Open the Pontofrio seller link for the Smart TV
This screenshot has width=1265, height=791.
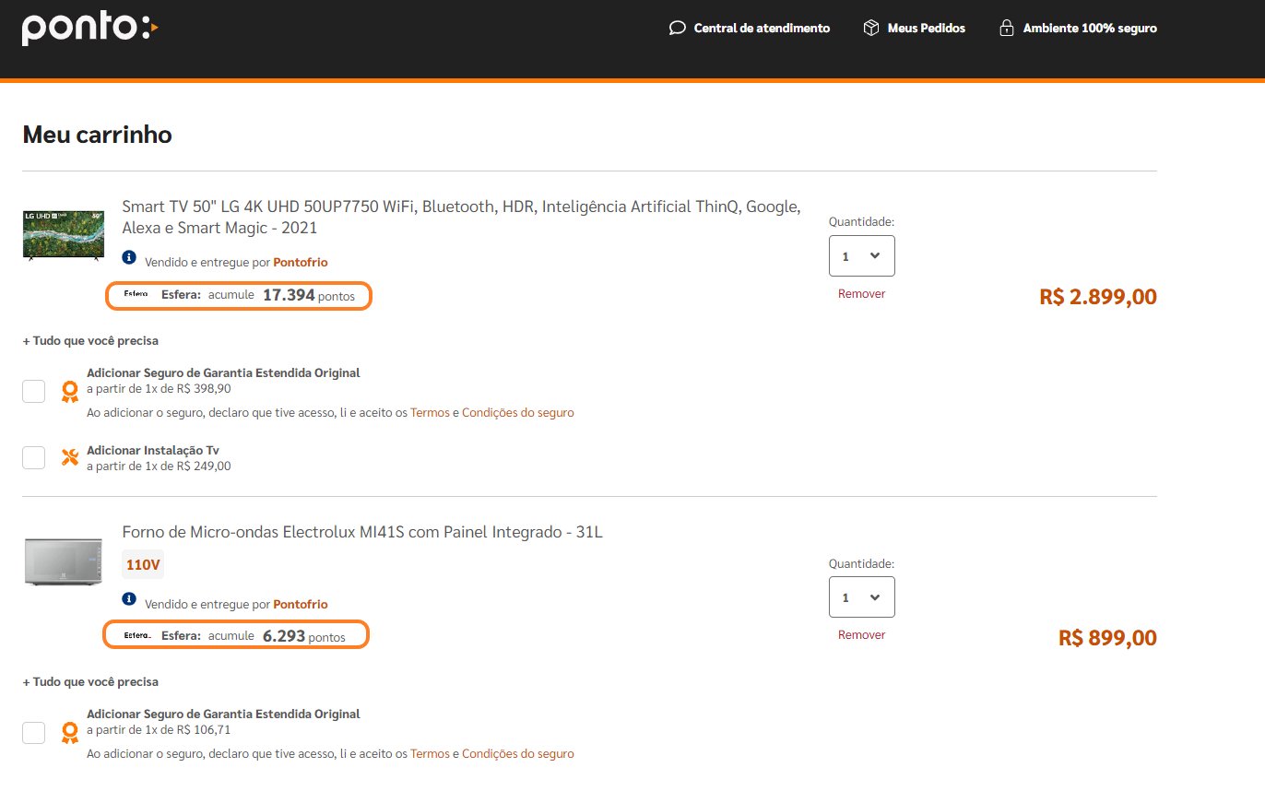(x=301, y=263)
